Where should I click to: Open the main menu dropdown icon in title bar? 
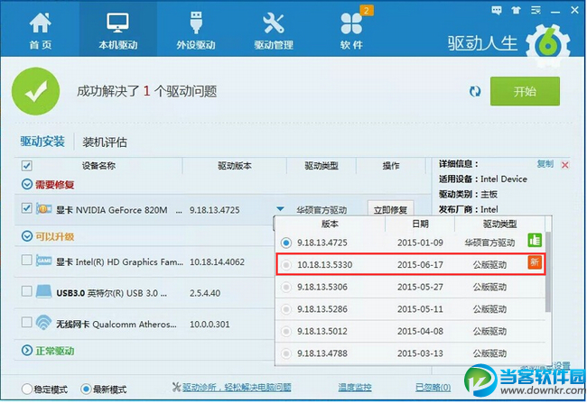(536, 10)
